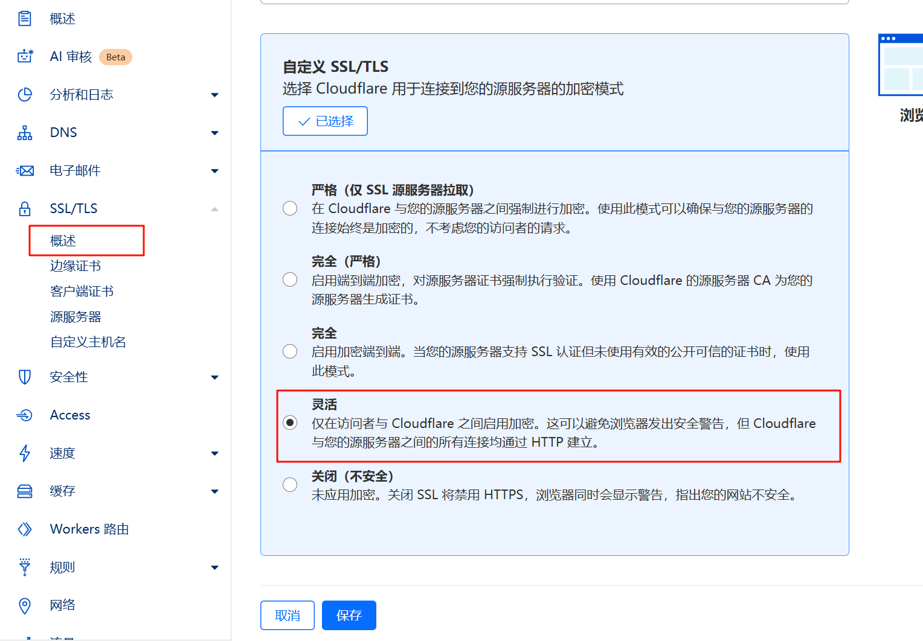Viewport: 923px width, 641px height.
Task: Click the DNS network tree icon
Action: (x=25, y=132)
